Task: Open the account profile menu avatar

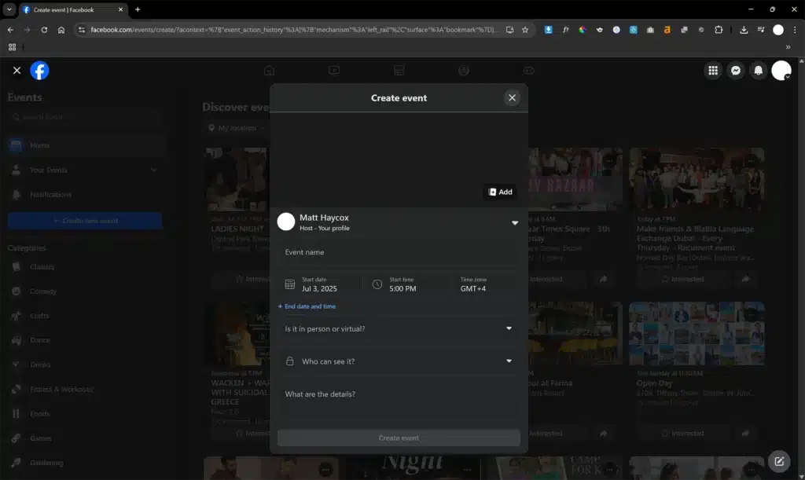Action: coord(781,71)
